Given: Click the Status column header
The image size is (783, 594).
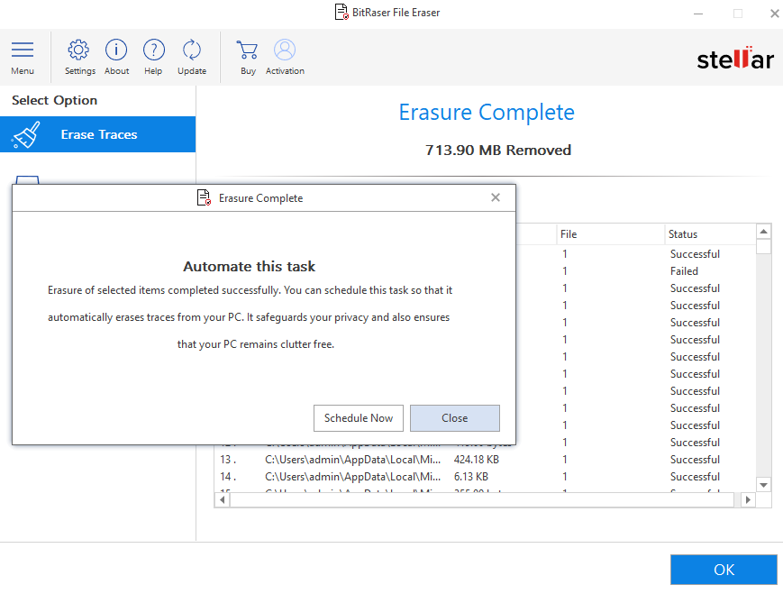Looking at the screenshot, I should click(x=711, y=234).
